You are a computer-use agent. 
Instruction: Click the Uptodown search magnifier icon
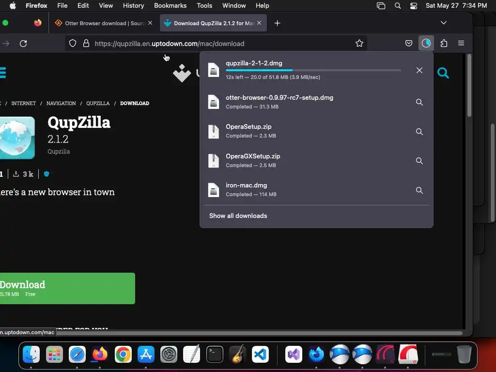pyautogui.click(x=443, y=73)
